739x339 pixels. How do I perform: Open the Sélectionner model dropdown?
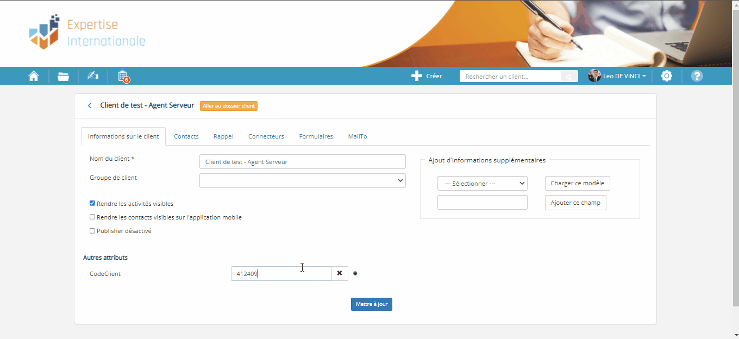482,184
